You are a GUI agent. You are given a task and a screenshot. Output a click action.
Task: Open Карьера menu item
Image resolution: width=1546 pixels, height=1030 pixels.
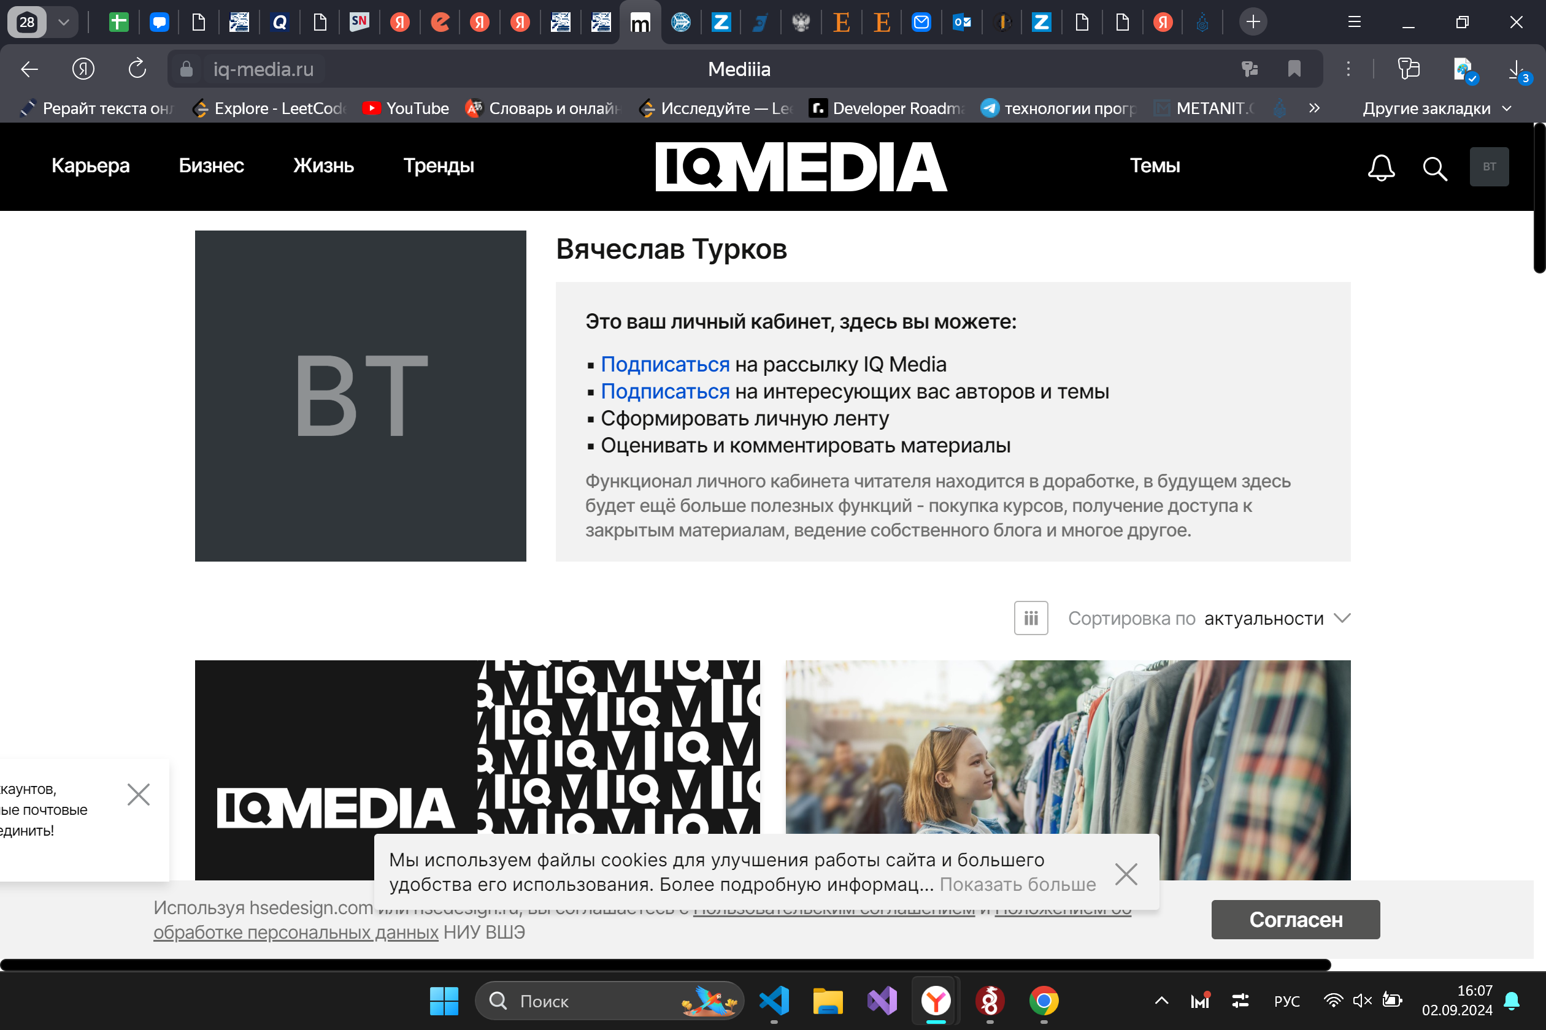pyautogui.click(x=91, y=166)
